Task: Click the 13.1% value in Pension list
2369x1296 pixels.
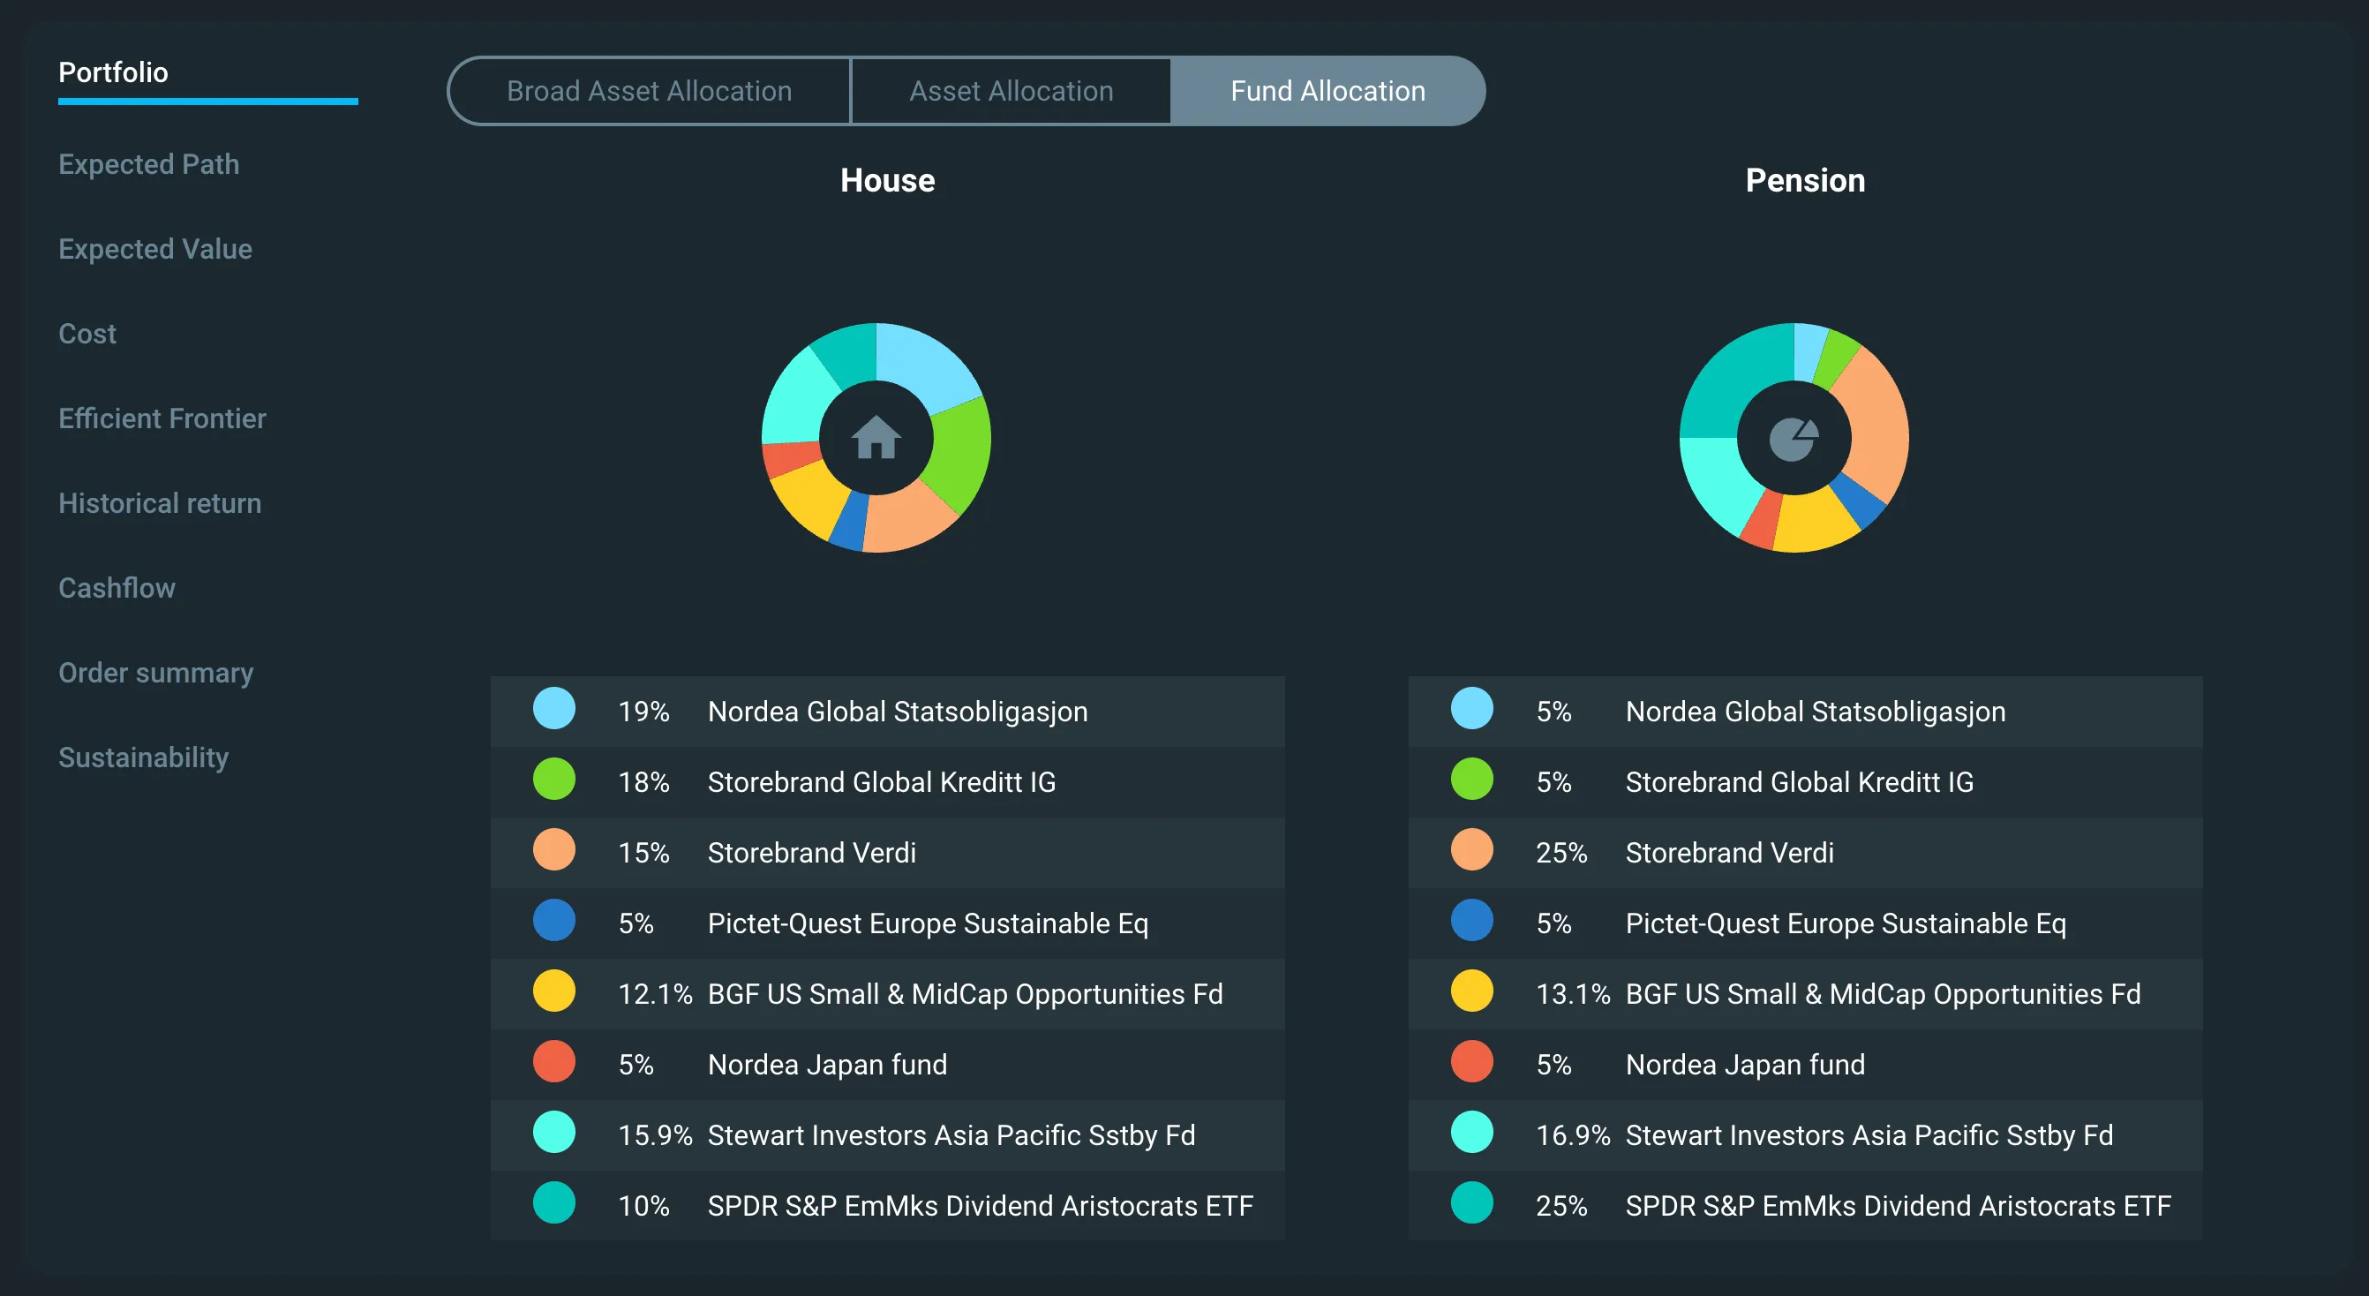Action: [x=1573, y=994]
